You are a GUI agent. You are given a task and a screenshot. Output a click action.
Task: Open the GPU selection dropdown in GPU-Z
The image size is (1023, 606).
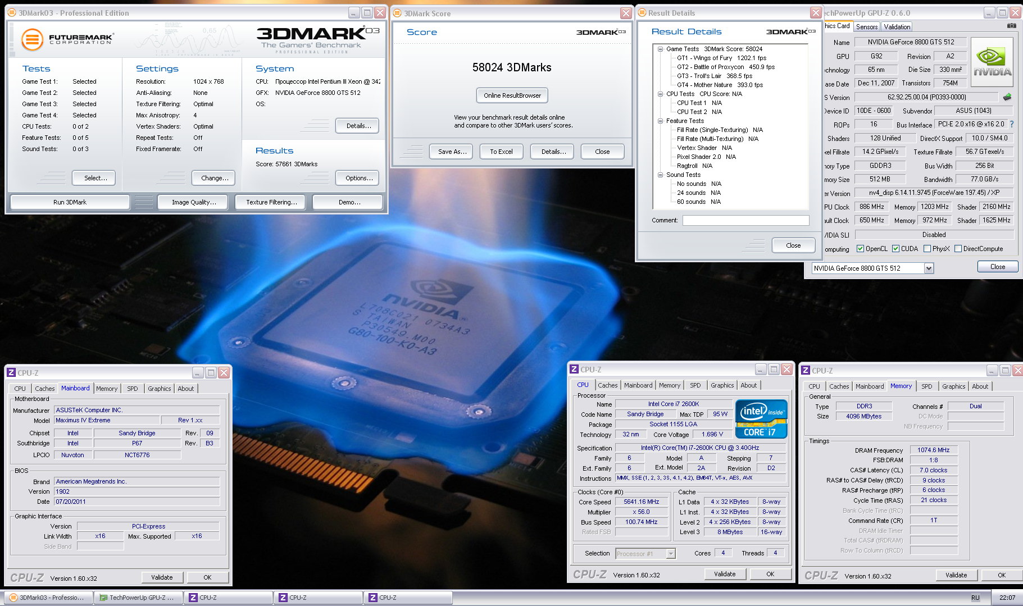pyautogui.click(x=929, y=268)
